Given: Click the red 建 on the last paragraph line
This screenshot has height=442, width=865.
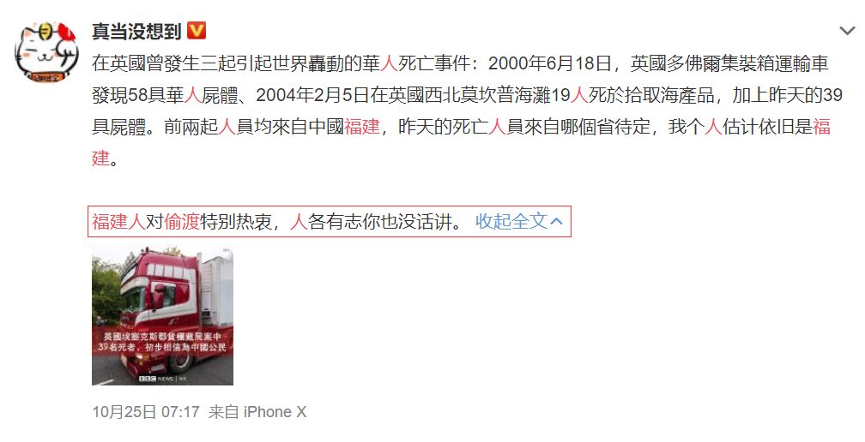Looking at the screenshot, I should point(100,158).
